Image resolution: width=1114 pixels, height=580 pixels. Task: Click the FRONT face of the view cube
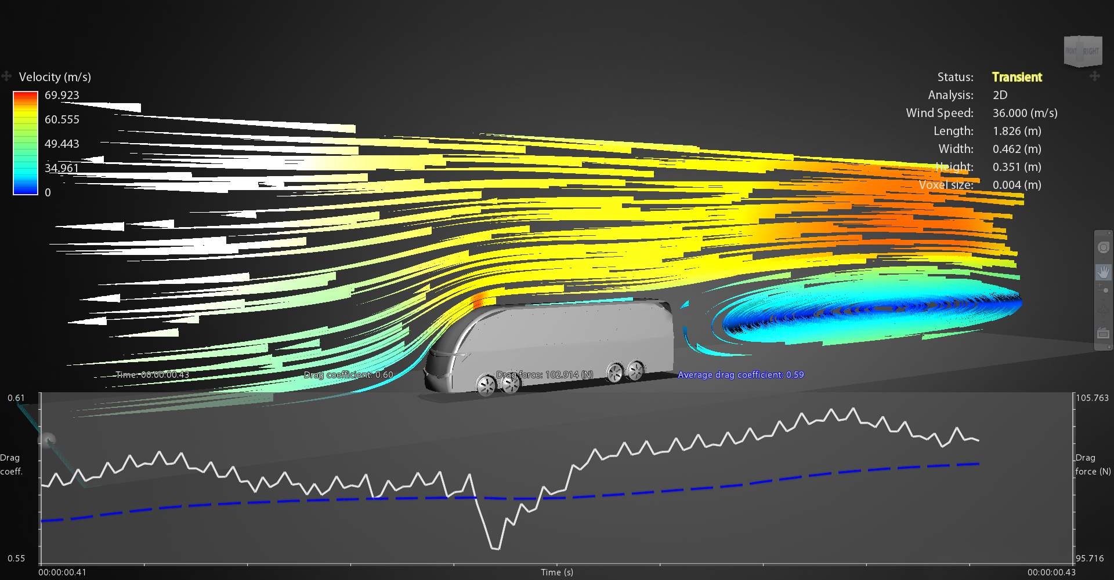tap(1072, 52)
